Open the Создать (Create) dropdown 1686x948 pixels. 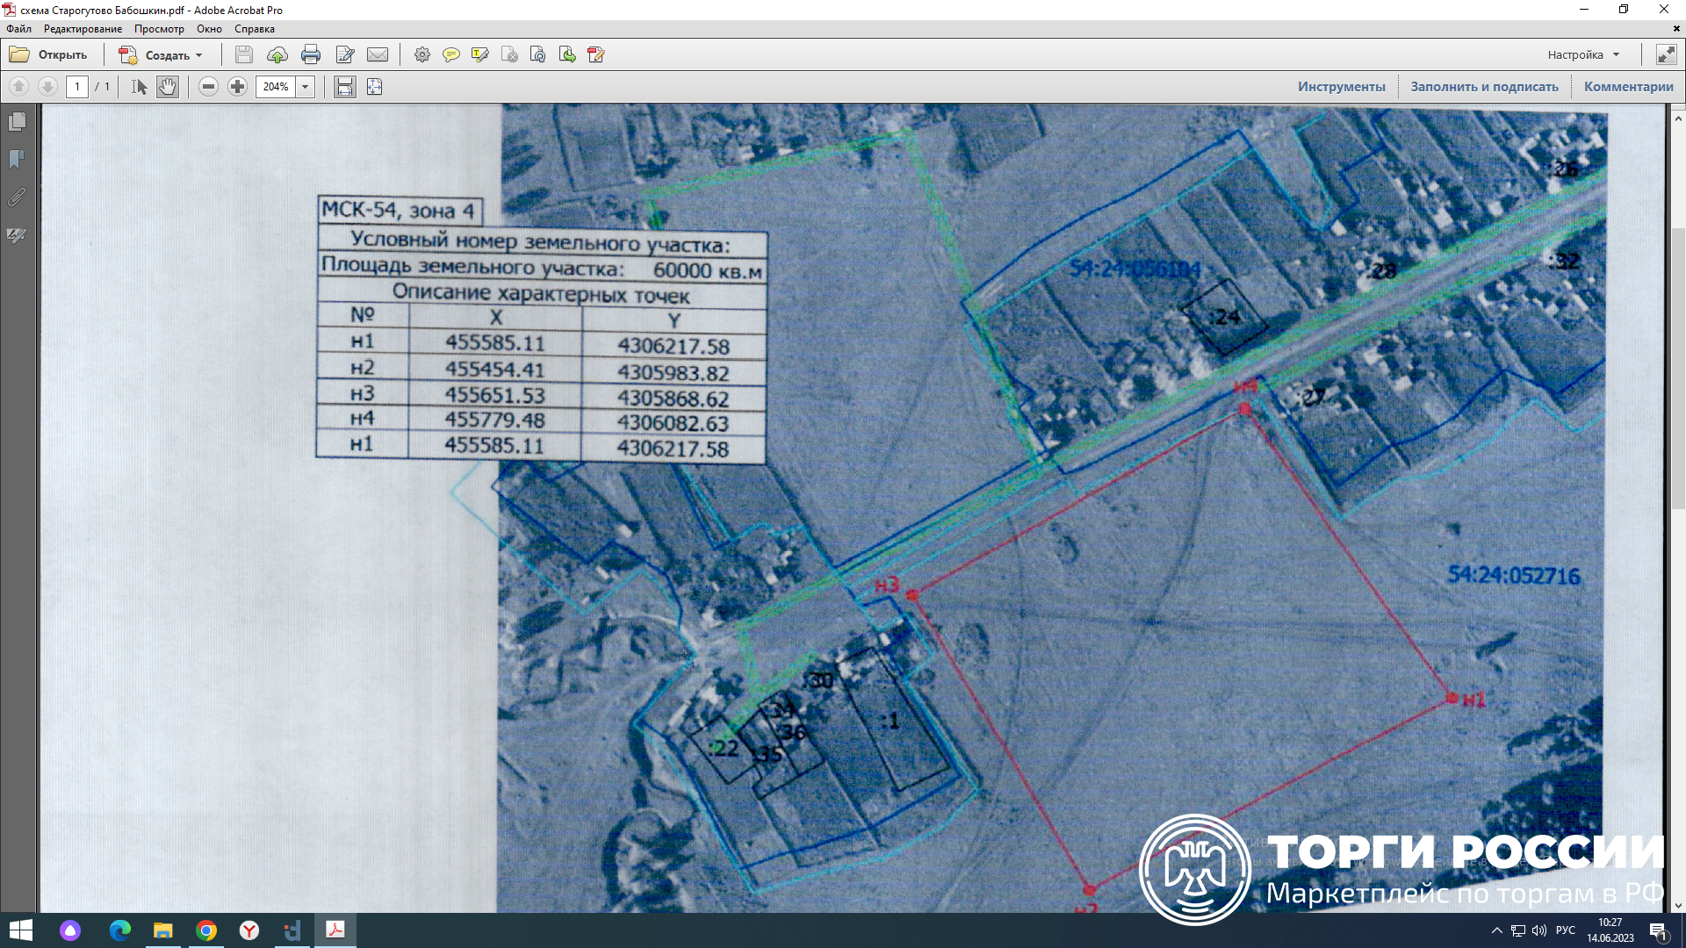point(161,54)
